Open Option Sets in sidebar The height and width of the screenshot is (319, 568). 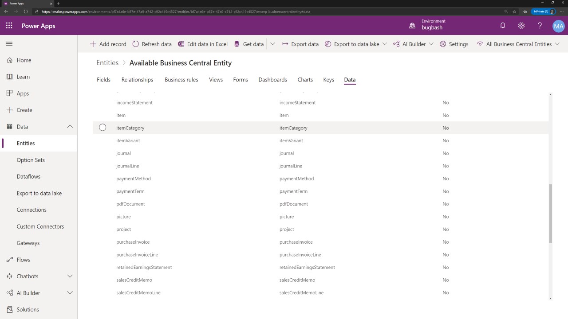31,160
